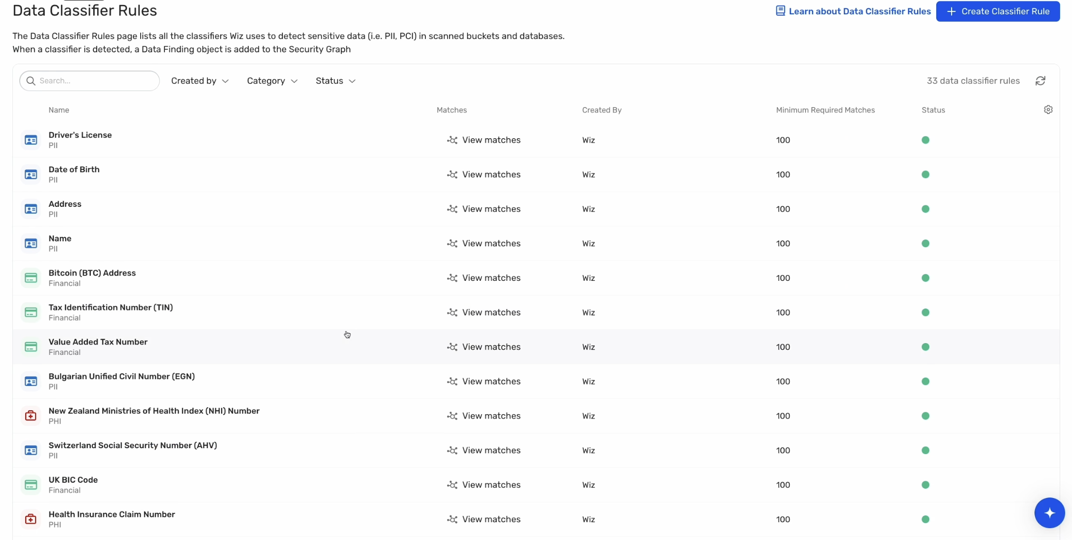
Task: Open table column settings gear
Action: click(1048, 110)
